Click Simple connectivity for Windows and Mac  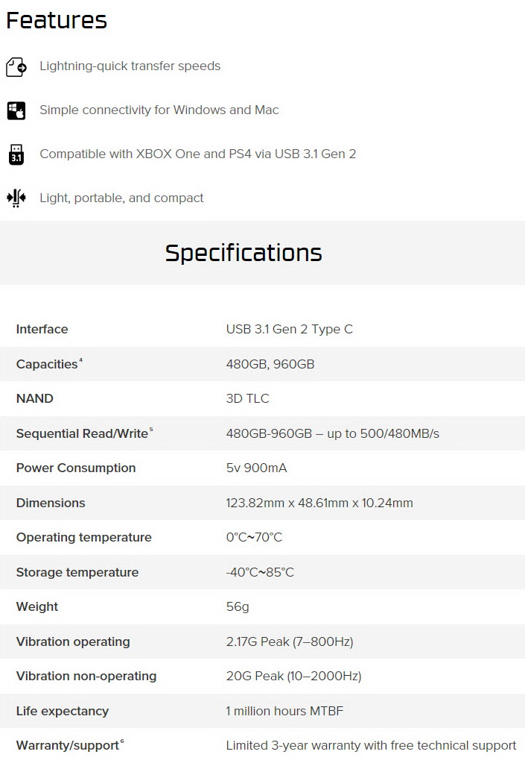point(159,110)
